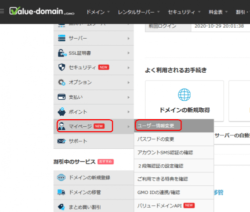Click the server rack icon
The width and height of the screenshot is (250, 212).
pyautogui.click(x=61, y=38)
